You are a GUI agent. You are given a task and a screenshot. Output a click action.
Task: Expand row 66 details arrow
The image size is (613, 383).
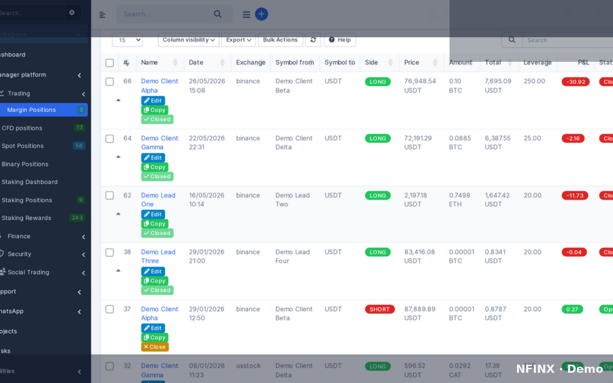[119, 100]
